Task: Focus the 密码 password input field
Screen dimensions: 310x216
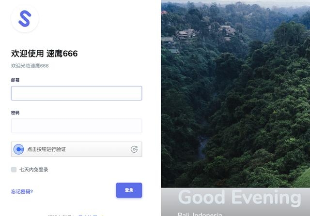Action: pos(77,126)
